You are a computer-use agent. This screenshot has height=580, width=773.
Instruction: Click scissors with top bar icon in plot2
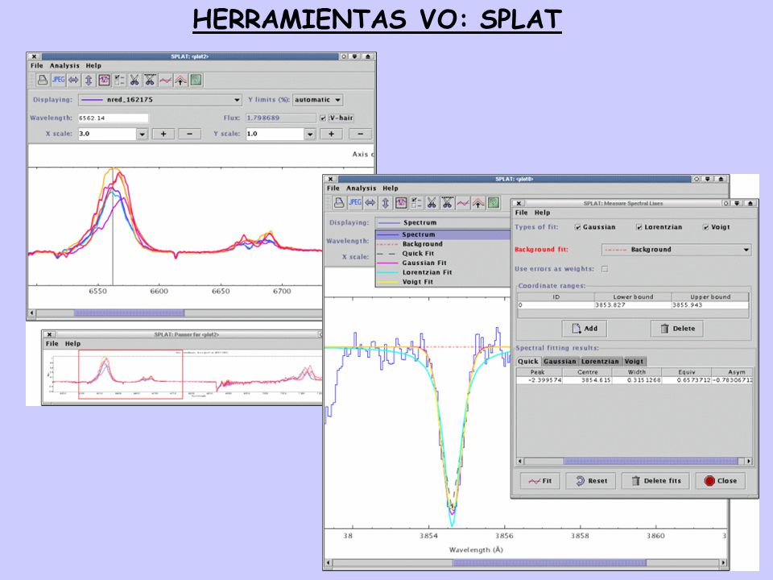click(150, 80)
